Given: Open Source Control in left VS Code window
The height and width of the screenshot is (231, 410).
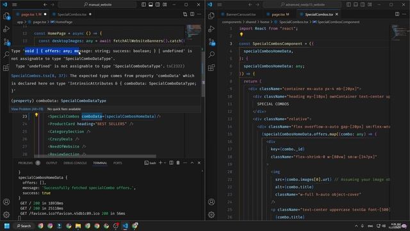Looking at the screenshot, I should (6, 42).
